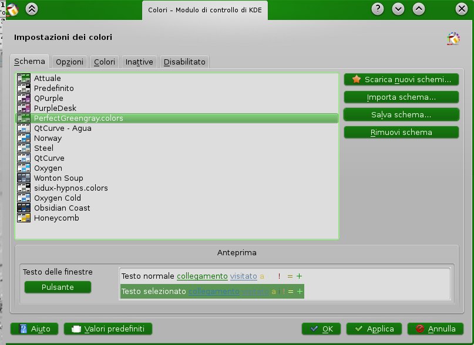Switch to the Inattive tab

tap(139, 62)
